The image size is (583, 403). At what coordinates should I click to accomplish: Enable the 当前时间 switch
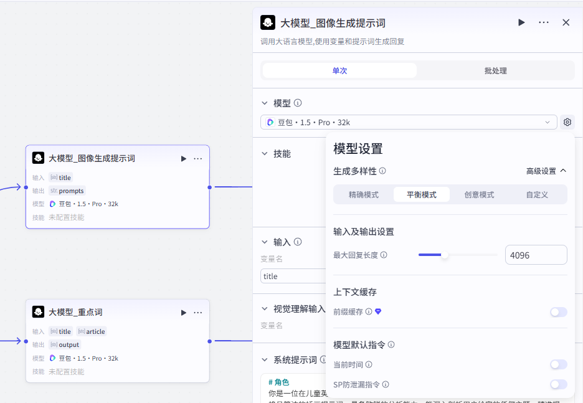pyautogui.click(x=558, y=364)
